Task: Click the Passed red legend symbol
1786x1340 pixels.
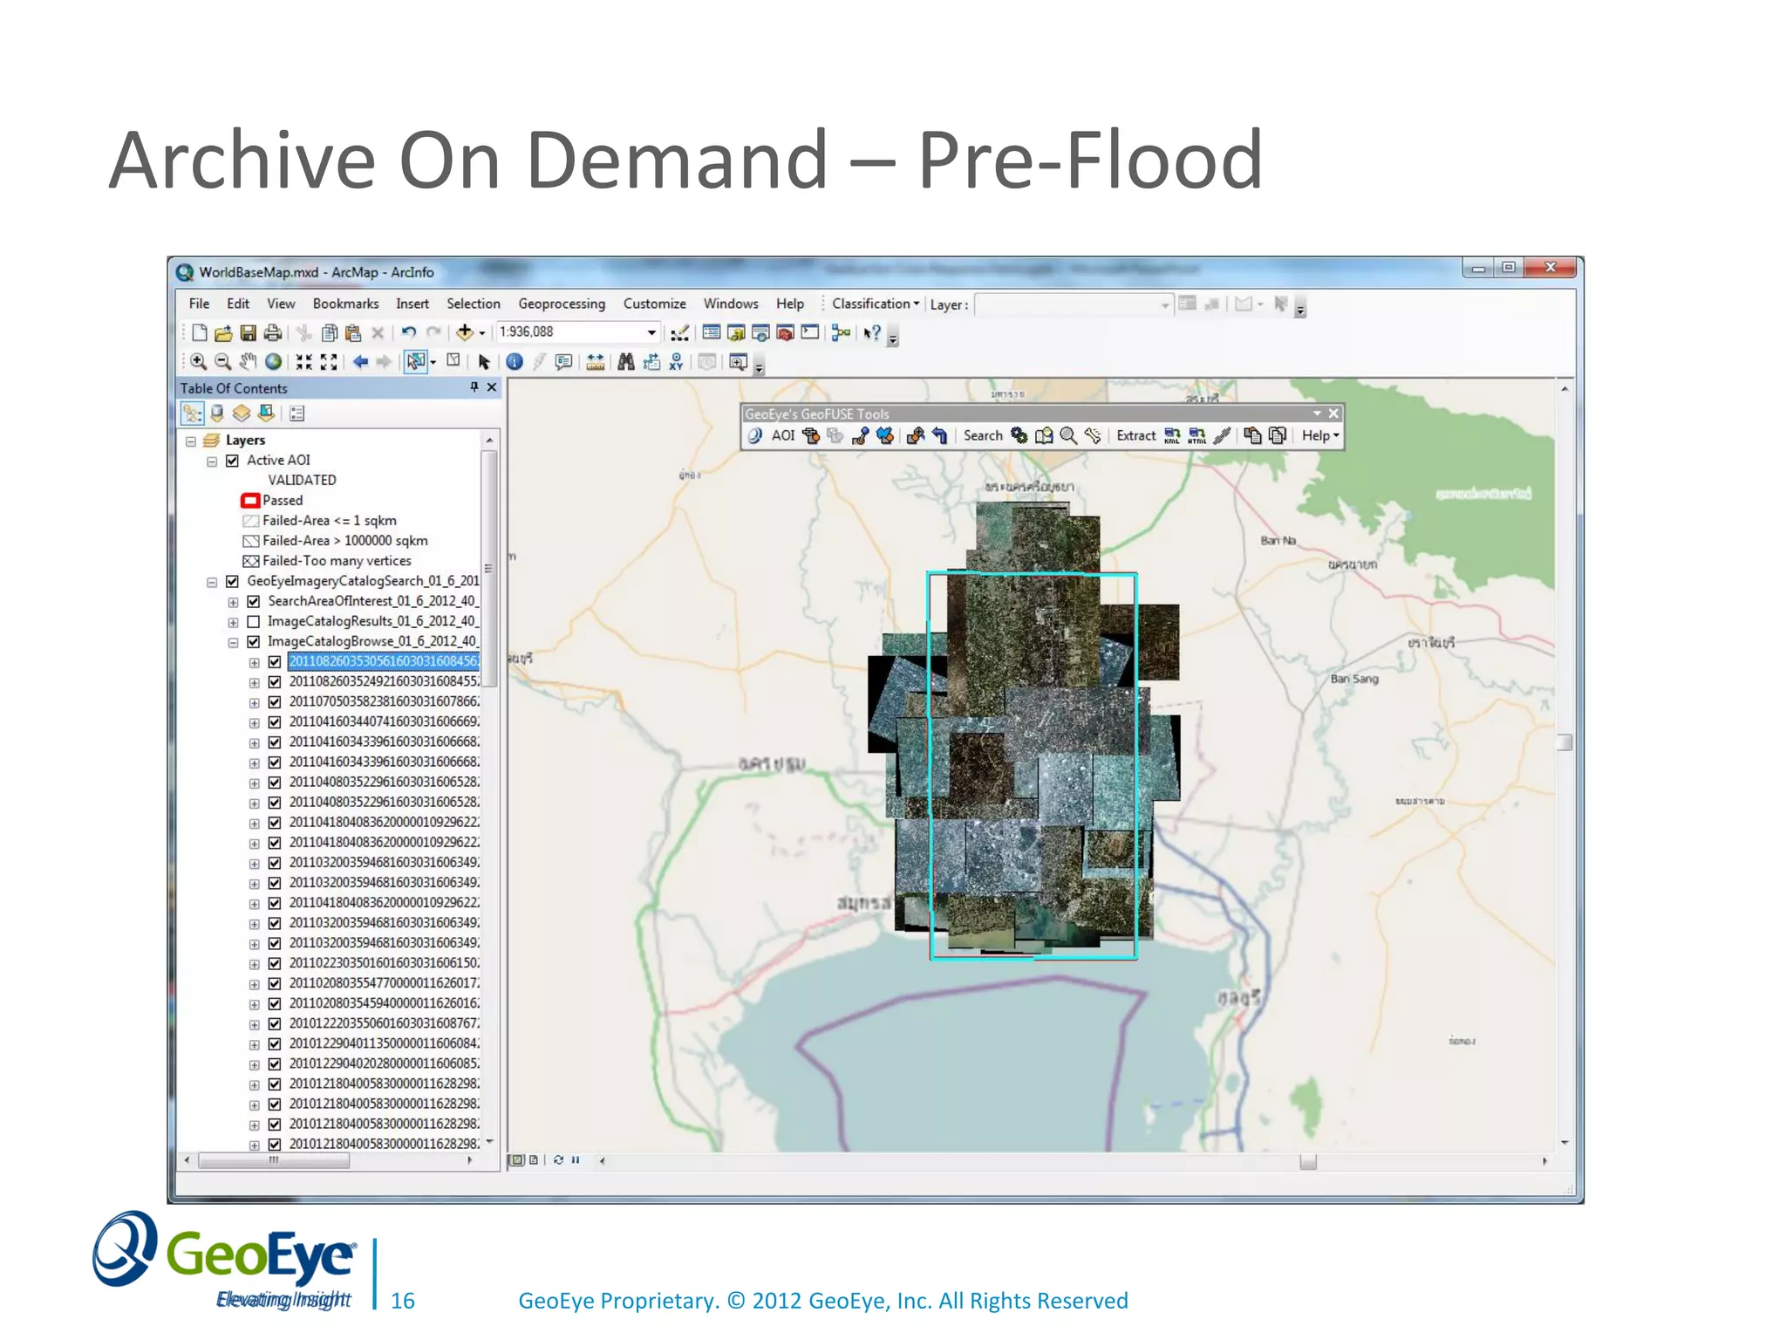Action: pos(250,501)
